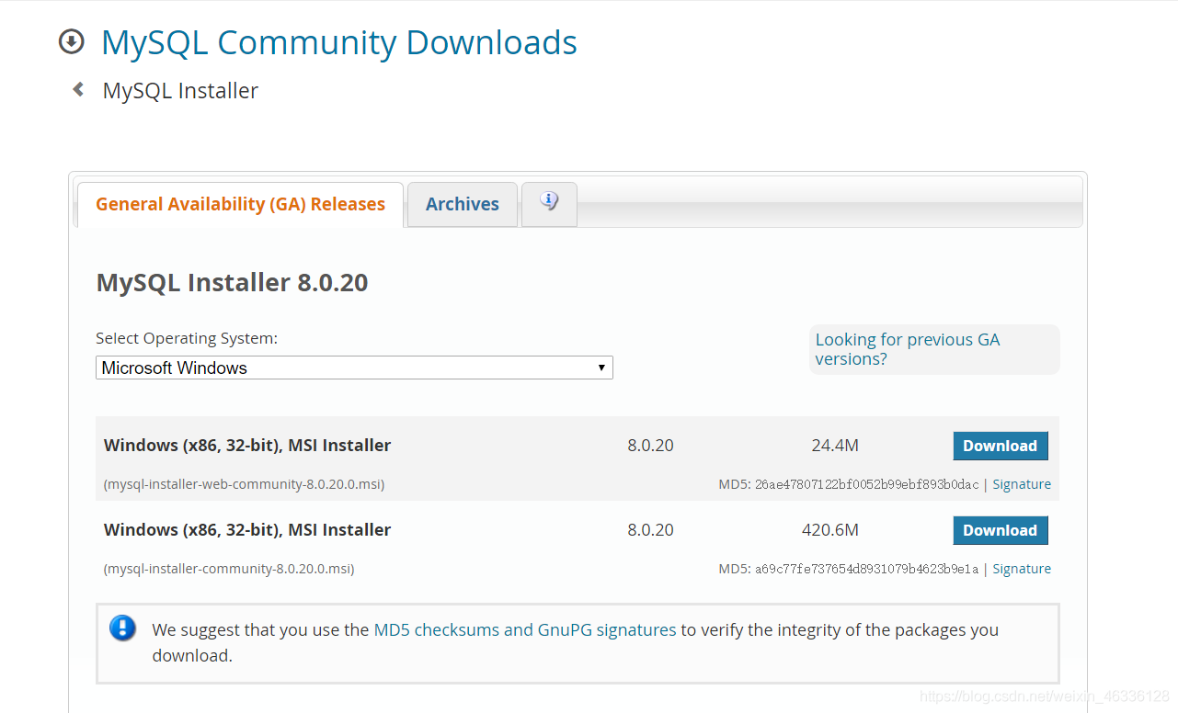Image resolution: width=1178 pixels, height=713 pixels.
Task: Click the 'MySQL Installer 8.0.20' heading
Action: coord(232,282)
